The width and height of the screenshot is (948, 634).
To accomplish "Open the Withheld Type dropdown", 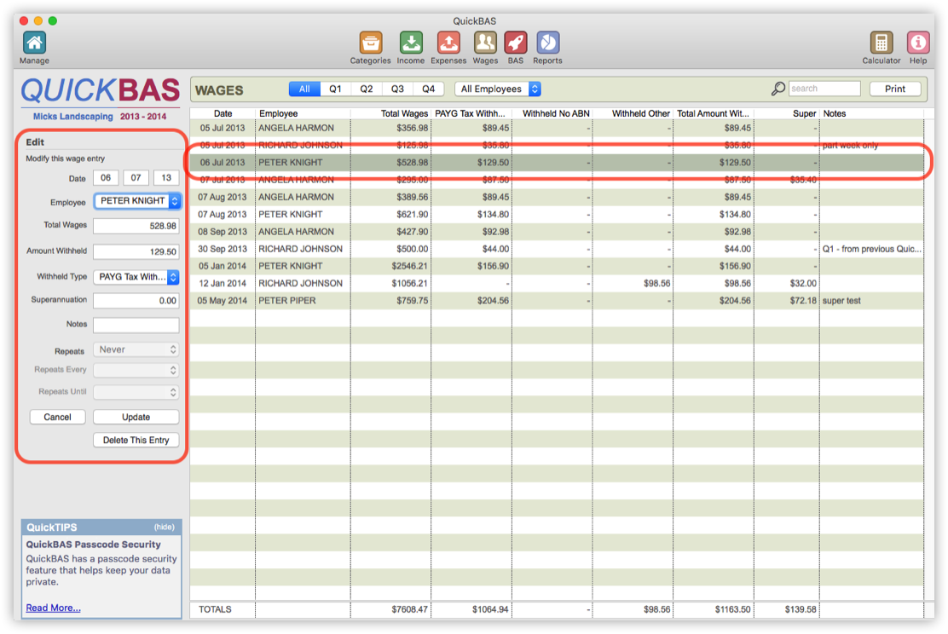I will click(136, 276).
